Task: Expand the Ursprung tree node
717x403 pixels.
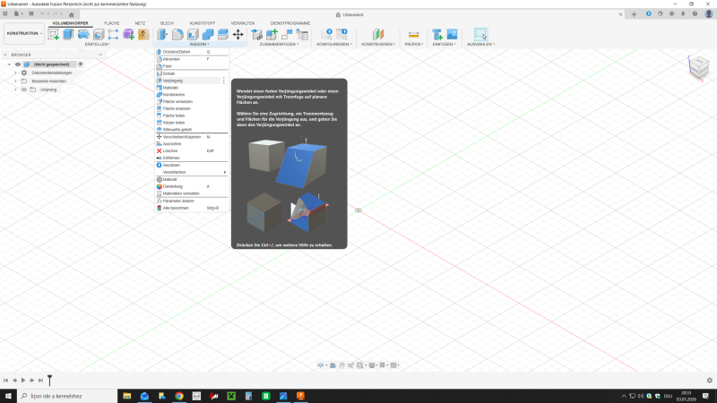Action: coord(15,90)
